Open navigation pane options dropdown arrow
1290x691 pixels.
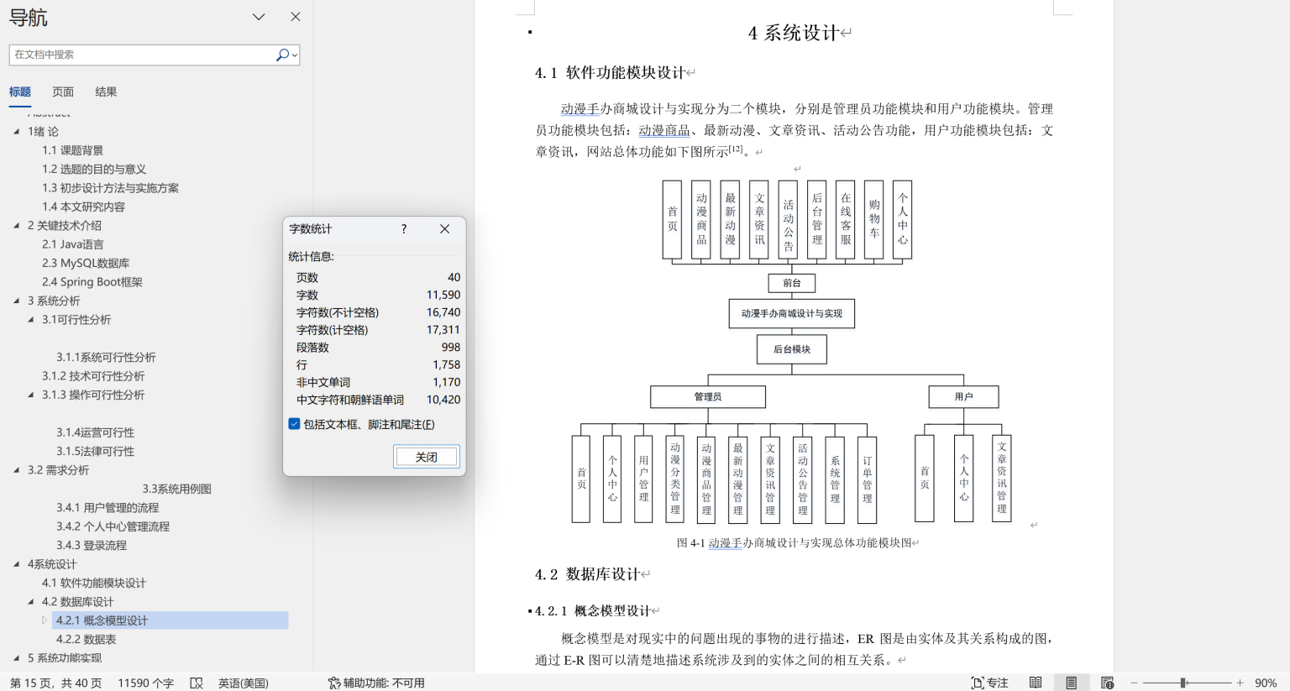[x=259, y=17]
